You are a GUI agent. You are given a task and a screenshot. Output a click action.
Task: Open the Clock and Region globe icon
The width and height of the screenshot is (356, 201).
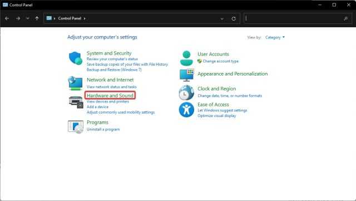click(186, 92)
